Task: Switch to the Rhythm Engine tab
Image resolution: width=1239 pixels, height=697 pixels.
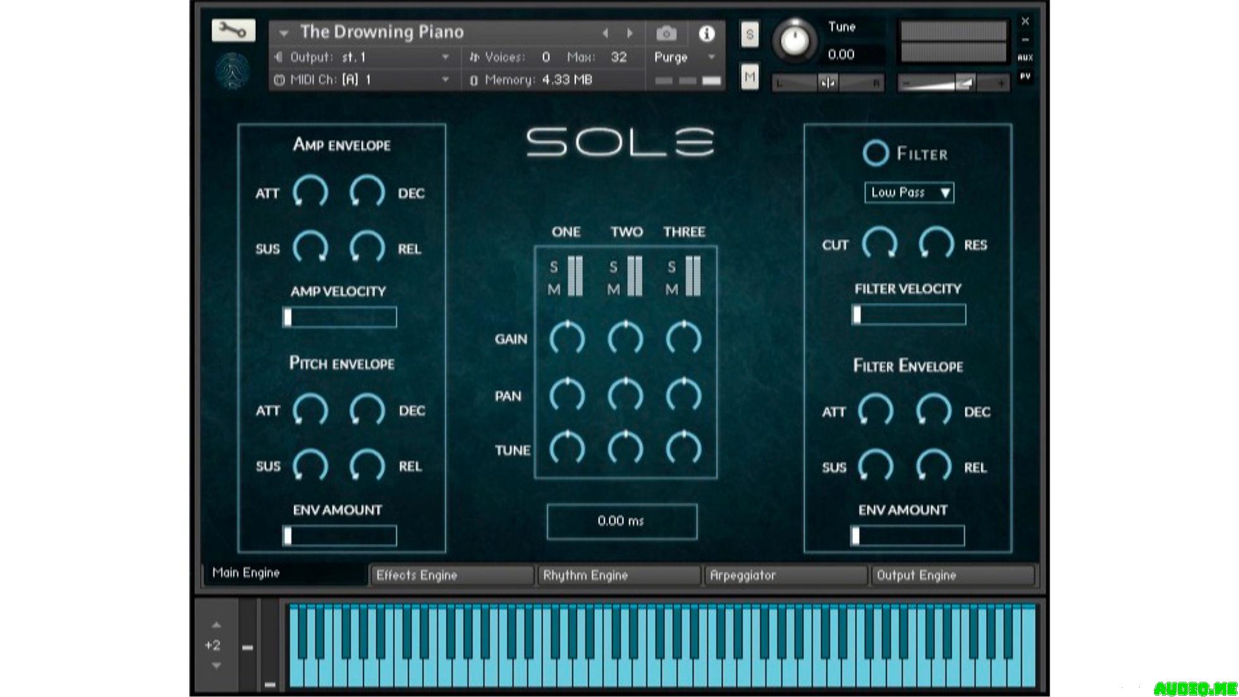Action: (619, 575)
